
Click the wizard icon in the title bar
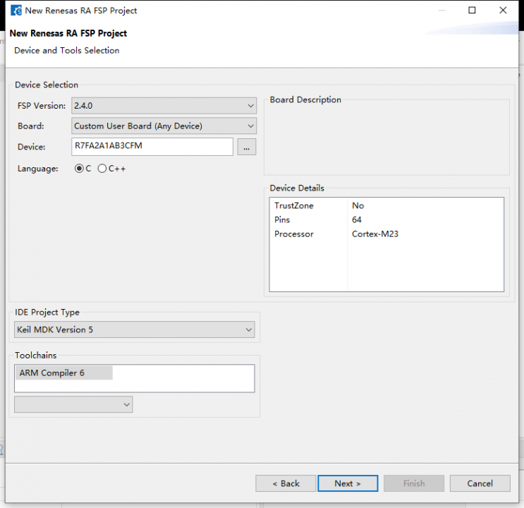tap(16, 11)
